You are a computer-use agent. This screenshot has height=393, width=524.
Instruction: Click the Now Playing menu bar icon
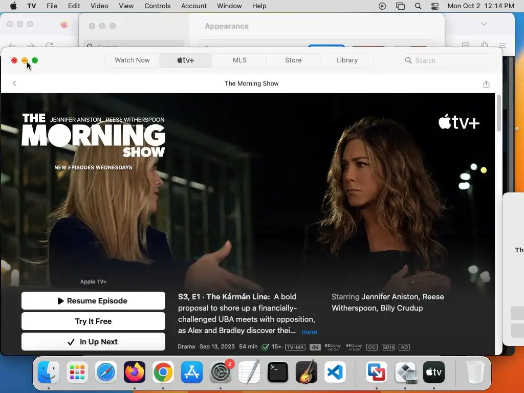pyautogui.click(x=382, y=6)
